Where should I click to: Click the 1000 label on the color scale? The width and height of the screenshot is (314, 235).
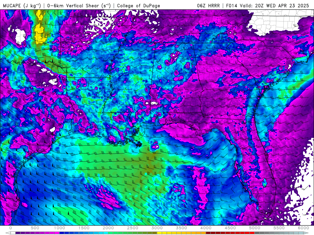(x=60, y=228)
